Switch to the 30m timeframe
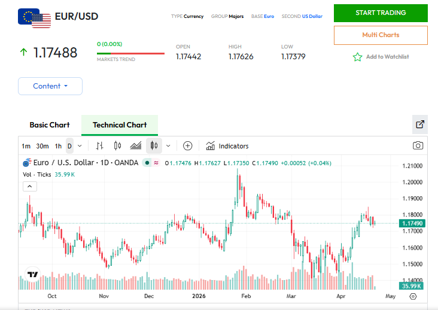This screenshot has width=438, height=310. tap(42, 146)
